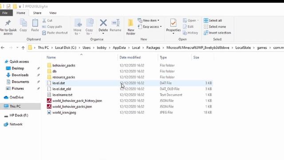Screen dimensions: 284x160
Task: Click games in the address breadcrumb
Action: point(262,48)
